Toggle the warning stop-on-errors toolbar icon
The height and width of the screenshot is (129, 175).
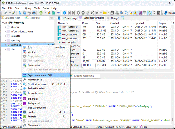136,13
